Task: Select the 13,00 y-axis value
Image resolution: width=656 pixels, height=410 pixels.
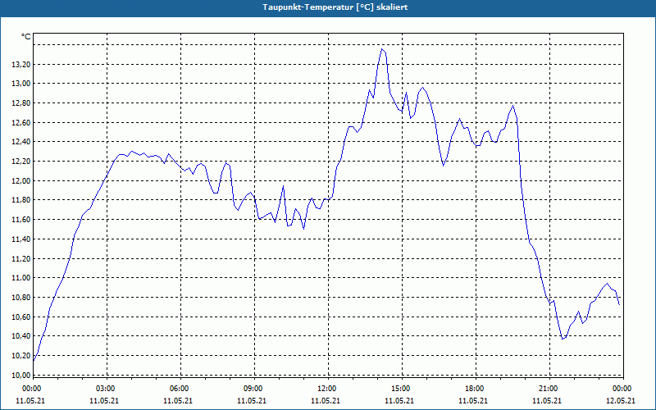Action: (x=22, y=84)
